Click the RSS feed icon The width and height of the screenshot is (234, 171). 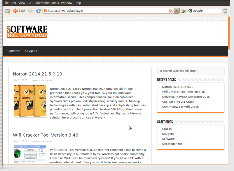[x=171, y=11]
